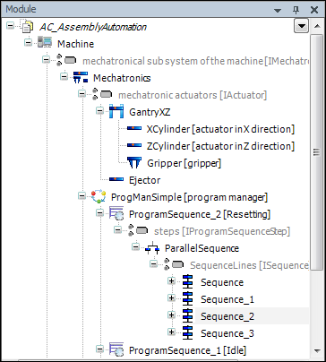Click the mechatronic actuators slot icon
The width and height of the screenshot is (326, 362).
click(102, 94)
